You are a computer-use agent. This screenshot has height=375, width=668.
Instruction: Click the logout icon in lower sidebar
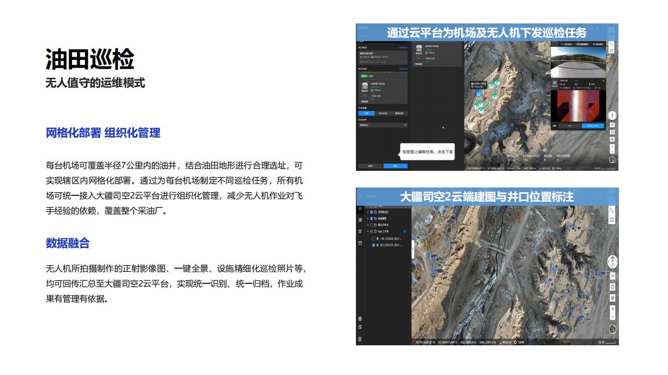[360, 339]
